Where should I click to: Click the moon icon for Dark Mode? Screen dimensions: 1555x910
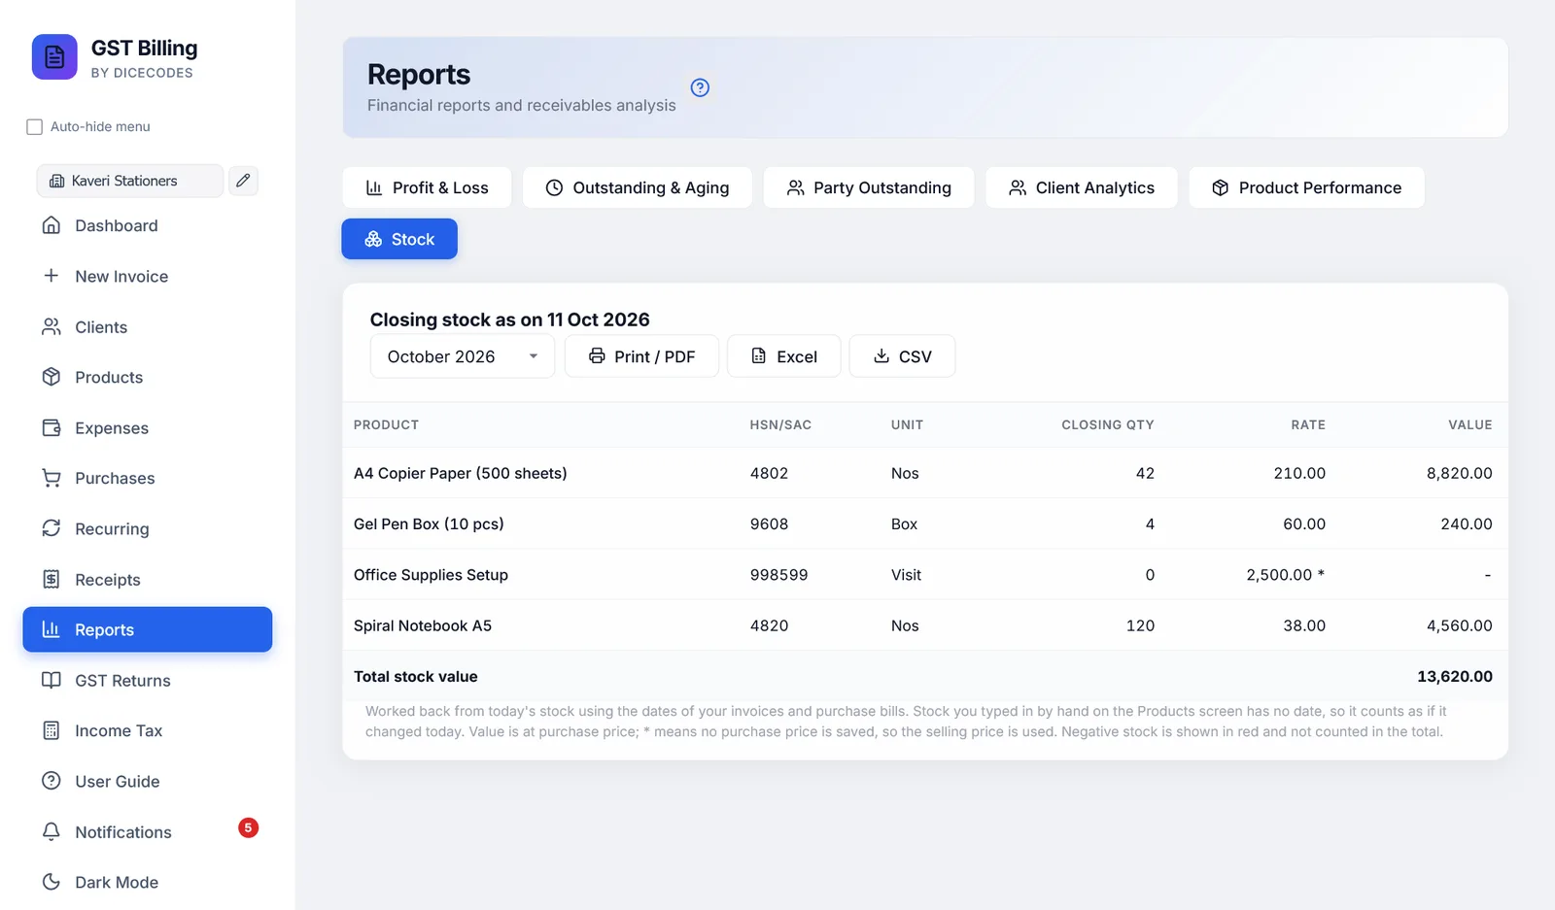pos(52,882)
